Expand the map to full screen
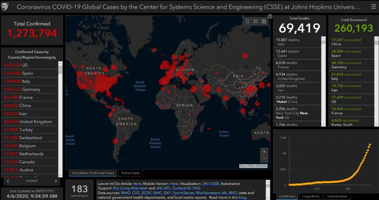 [270, 16]
